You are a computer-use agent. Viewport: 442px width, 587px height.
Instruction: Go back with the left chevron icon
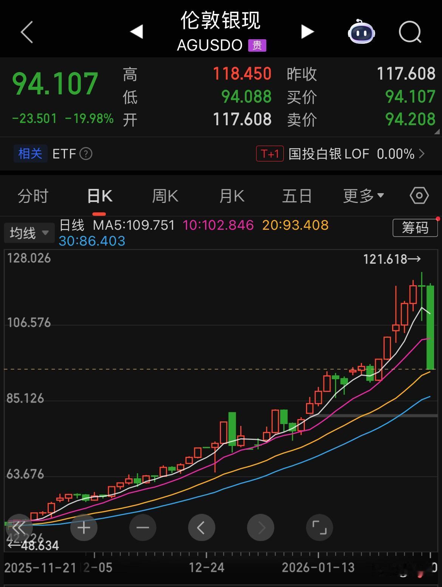point(26,32)
